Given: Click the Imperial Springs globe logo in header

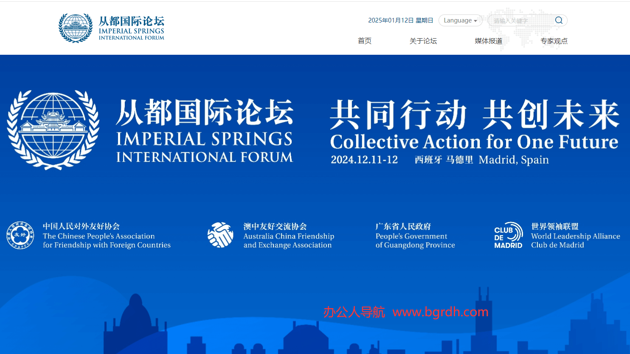Looking at the screenshot, I should (76, 28).
